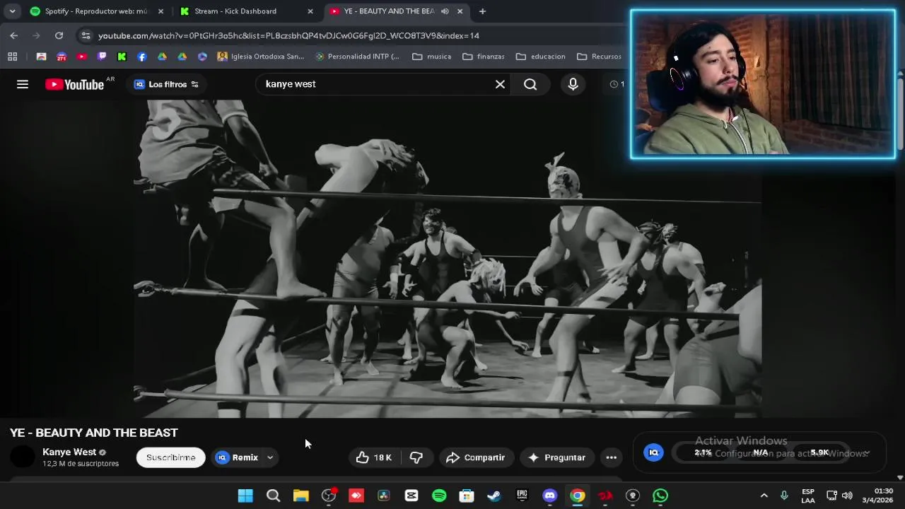Open volume control in system tray

847,496
